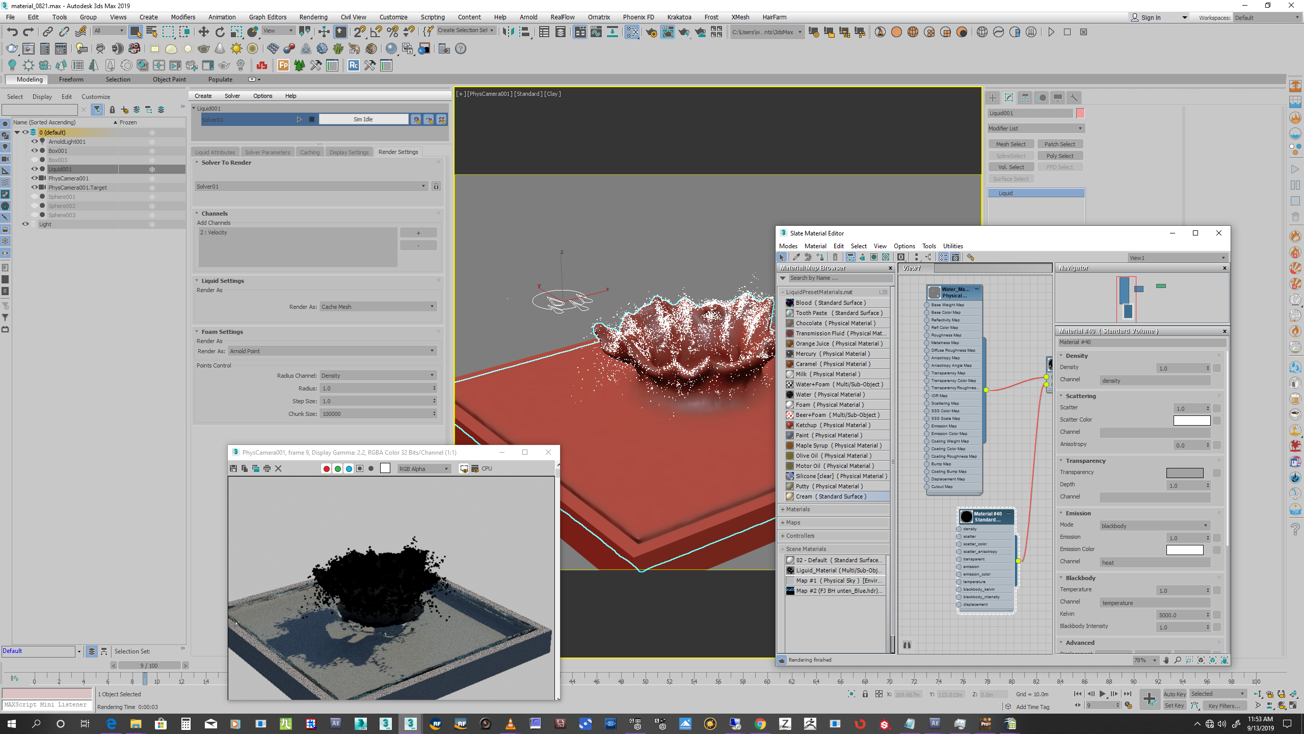The image size is (1304, 734).
Task: Select the Select and Move tool
Action: (204, 32)
